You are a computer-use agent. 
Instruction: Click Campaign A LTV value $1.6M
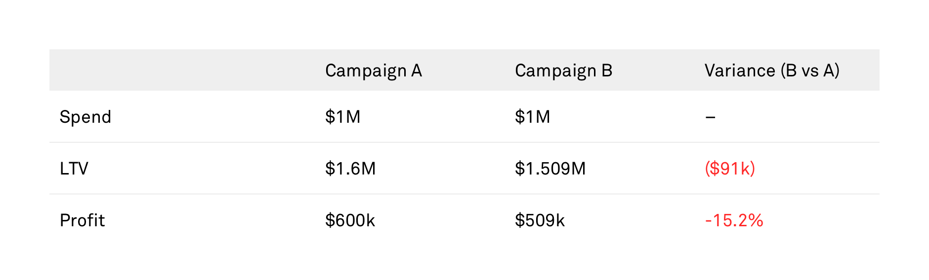[350, 169]
